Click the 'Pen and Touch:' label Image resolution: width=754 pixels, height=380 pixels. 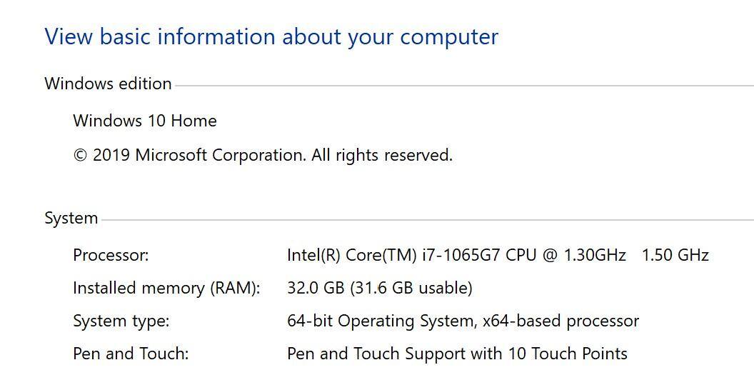click(x=131, y=354)
